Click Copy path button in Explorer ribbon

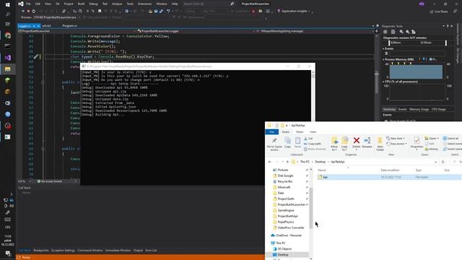(313, 144)
